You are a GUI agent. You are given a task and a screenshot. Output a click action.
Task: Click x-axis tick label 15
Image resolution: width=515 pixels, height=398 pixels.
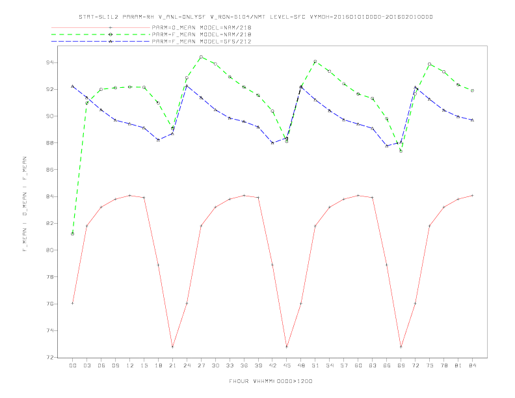[x=144, y=365]
